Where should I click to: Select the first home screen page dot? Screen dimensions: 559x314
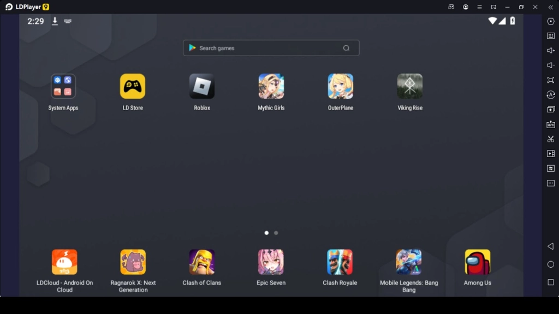tap(266, 233)
